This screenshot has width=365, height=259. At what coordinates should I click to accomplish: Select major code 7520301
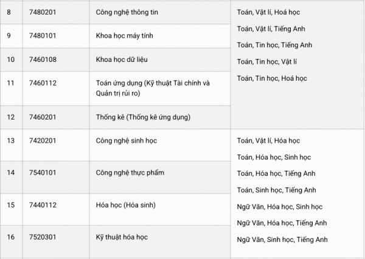pos(43,237)
